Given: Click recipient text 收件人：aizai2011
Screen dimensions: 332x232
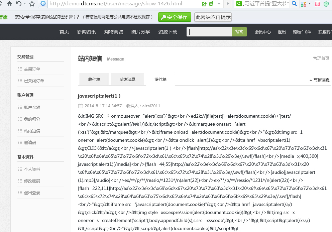Looking at the screenshot, I should pyautogui.click(x=143, y=106).
